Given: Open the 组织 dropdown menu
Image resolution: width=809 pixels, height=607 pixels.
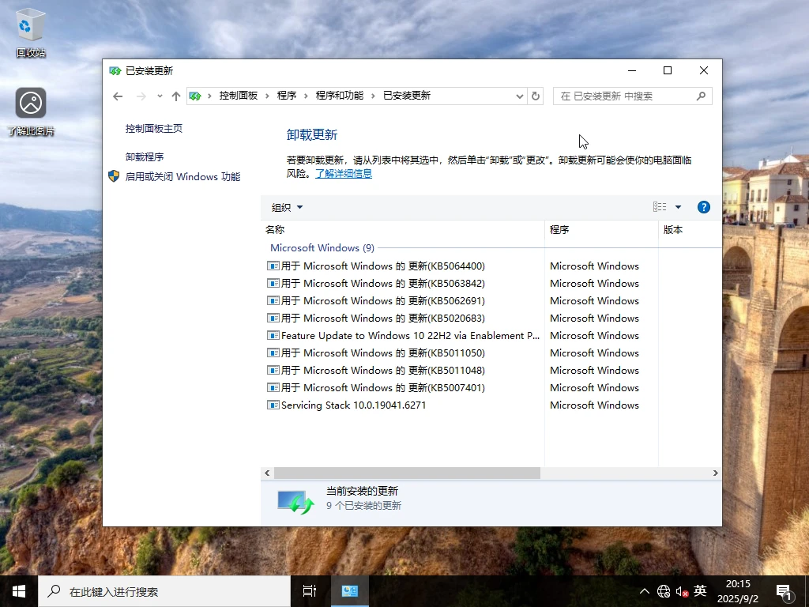Looking at the screenshot, I should coord(286,206).
